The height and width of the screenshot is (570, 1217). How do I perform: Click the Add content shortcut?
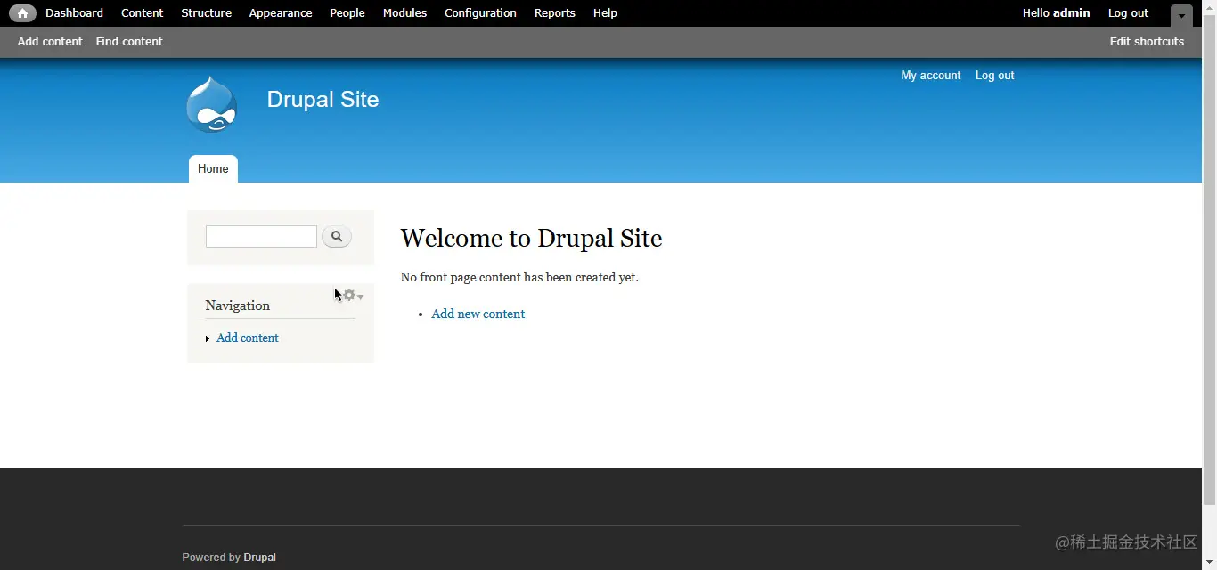50,42
